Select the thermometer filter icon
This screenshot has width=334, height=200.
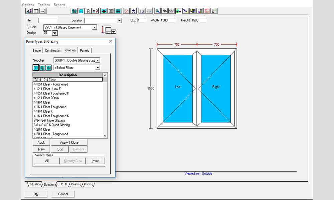pos(42,67)
